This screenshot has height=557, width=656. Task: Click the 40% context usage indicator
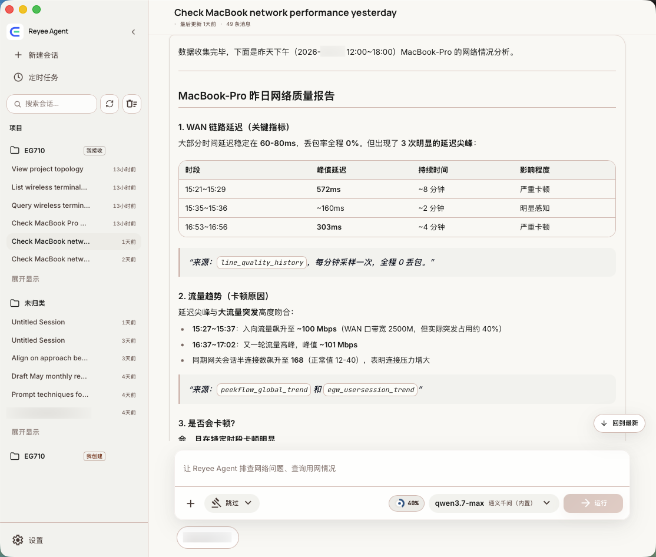tap(407, 503)
